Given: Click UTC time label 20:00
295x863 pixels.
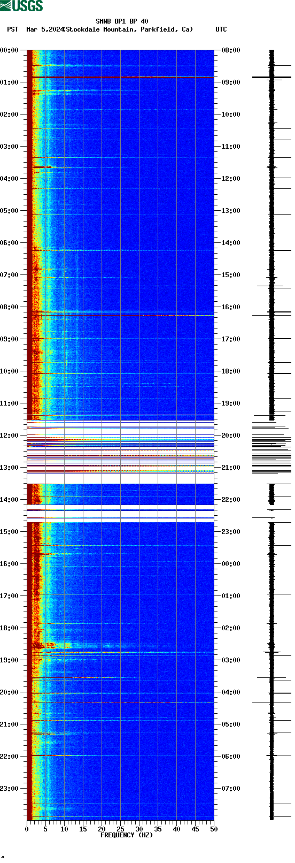Looking at the screenshot, I should click(231, 436).
